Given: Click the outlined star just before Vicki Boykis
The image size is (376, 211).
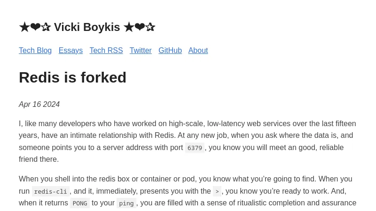Looking at the screenshot, I should coord(46,27).
